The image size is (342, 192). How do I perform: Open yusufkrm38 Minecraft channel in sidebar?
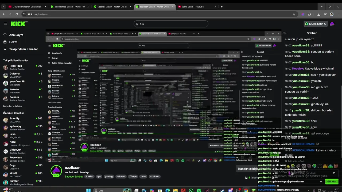pyautogui.click(x=23, y=83)
